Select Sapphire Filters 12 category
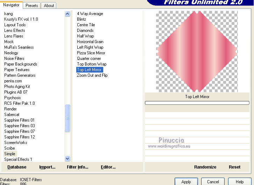The image size is (254, 185). pos(20,137)
